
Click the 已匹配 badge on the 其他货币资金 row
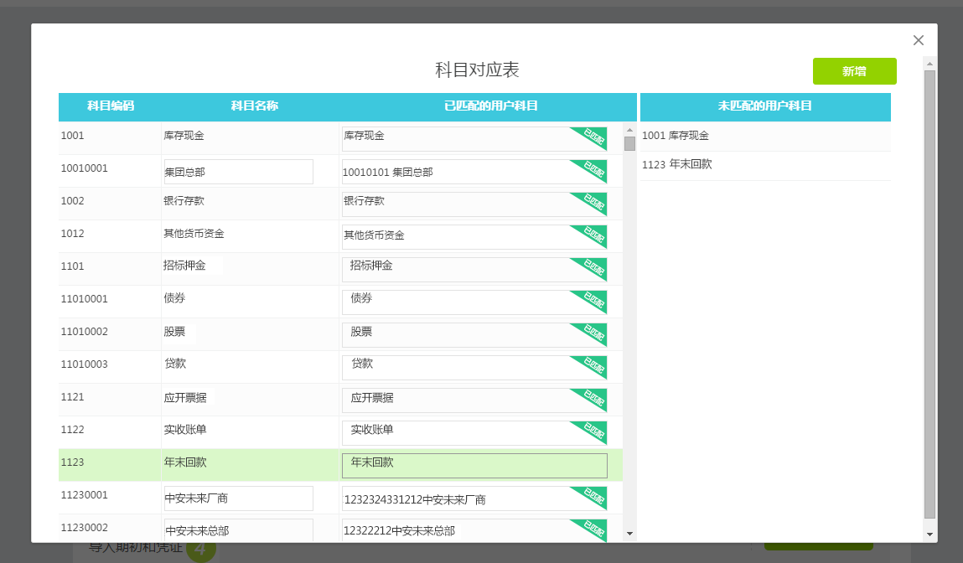click(590, 235)
